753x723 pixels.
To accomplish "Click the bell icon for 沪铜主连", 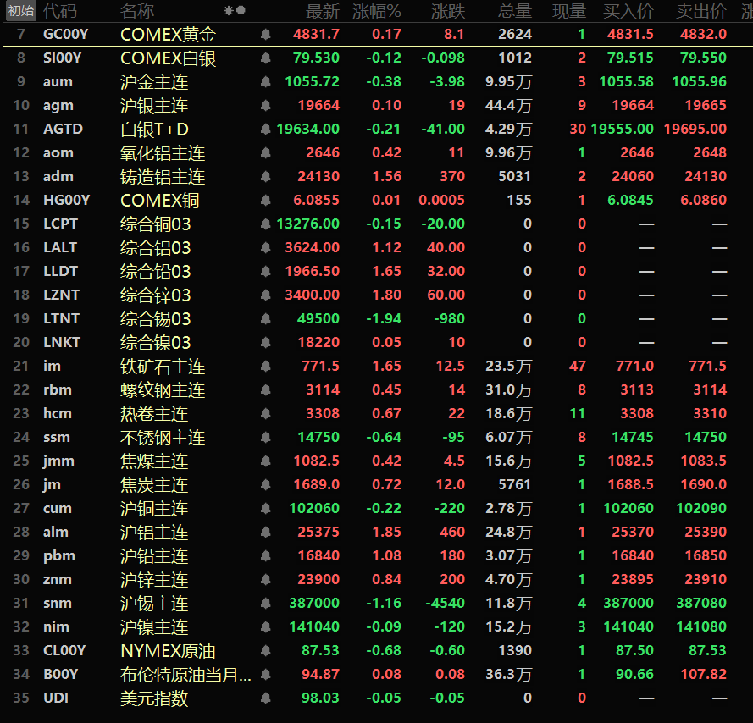I will click(266, 509).
